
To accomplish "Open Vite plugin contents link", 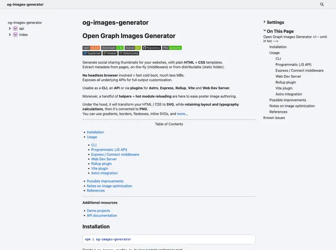I will 100,168.
